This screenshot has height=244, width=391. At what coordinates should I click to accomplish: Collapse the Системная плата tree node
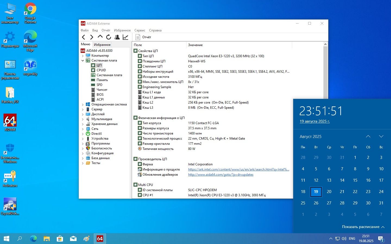click(x=83, y=61)
